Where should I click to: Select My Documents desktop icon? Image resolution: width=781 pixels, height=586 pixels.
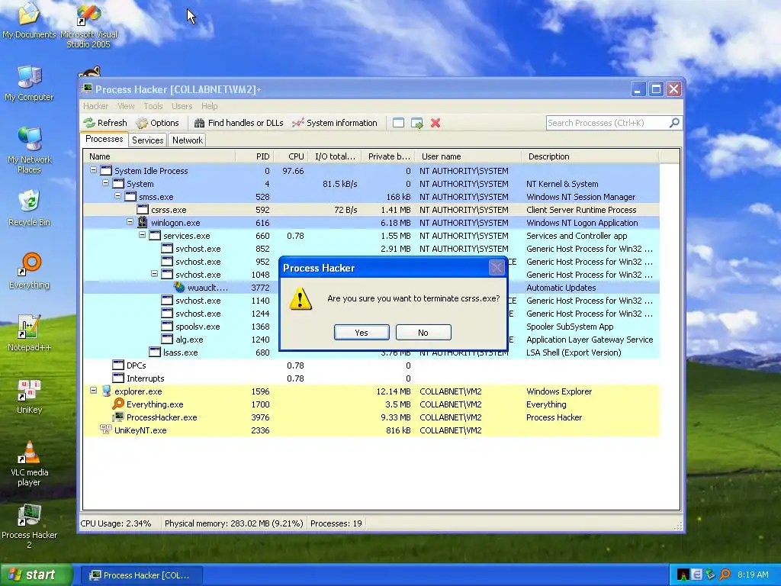[x=29, y=21]
